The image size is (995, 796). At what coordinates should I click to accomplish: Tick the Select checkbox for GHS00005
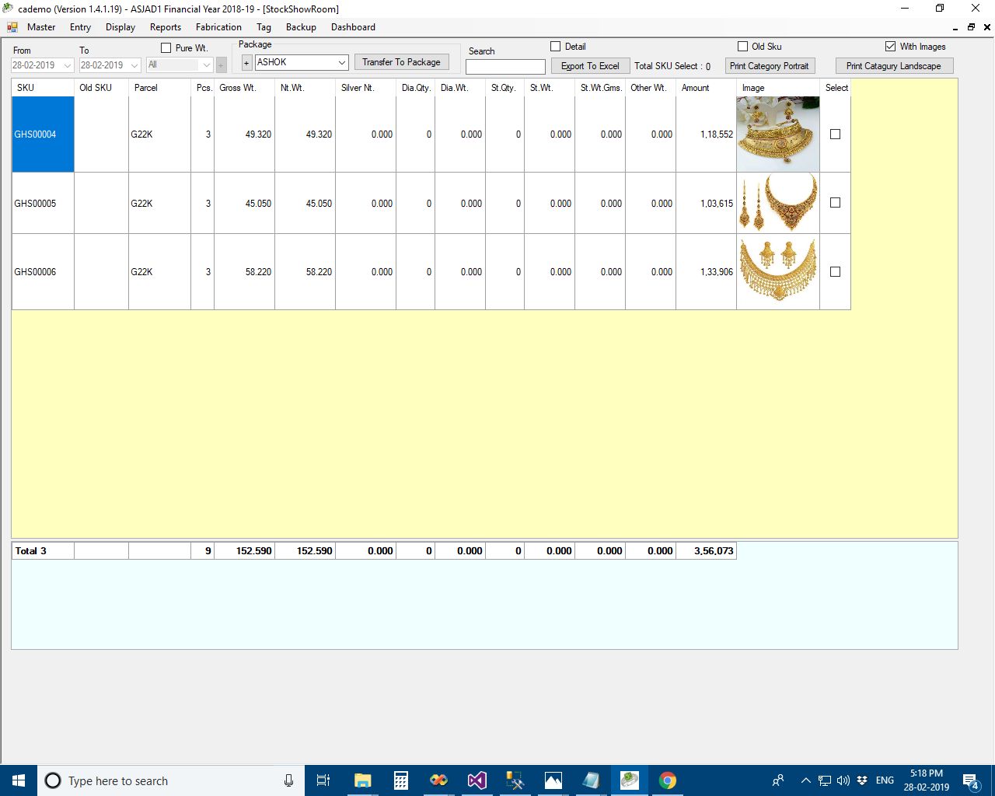(835, 203)
